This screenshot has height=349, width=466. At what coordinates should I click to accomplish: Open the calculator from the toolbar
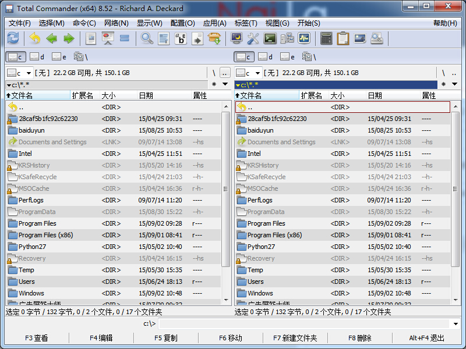(326, 38)
